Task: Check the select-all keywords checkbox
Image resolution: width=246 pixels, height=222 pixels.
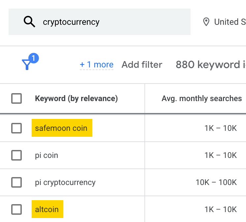Action: [16, 98]
